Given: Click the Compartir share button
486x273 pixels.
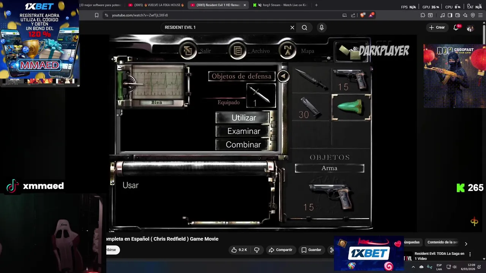Looking at the screenshot, I should (281, 250).
